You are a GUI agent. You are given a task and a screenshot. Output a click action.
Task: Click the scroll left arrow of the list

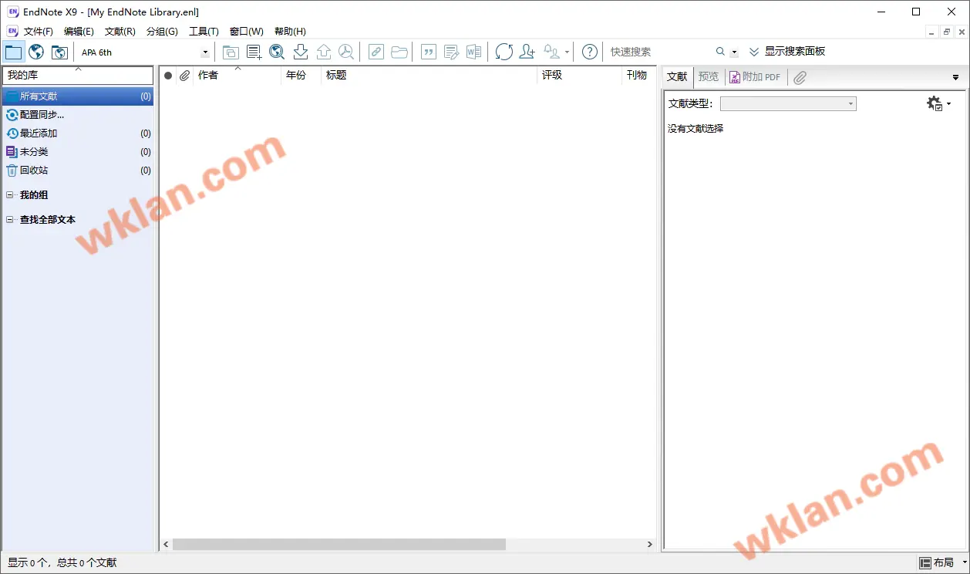(x=167, y=545)
